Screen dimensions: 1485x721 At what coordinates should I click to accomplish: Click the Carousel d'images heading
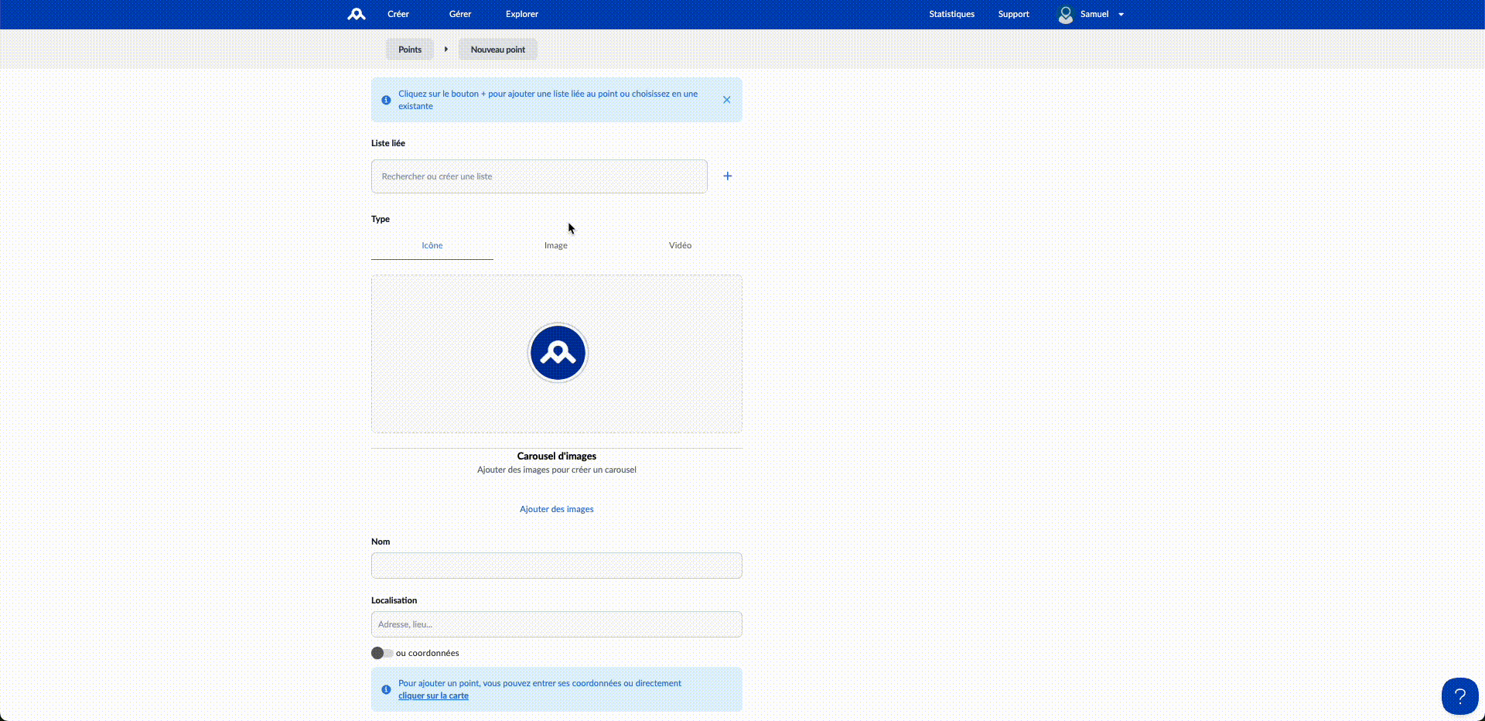pyautogui.click(x=557, y=456)
